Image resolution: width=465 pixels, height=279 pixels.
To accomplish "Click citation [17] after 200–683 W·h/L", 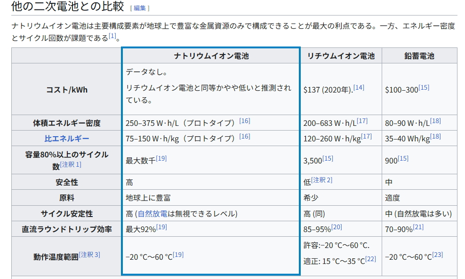I will pyautogui.click(x=362, y=121).
